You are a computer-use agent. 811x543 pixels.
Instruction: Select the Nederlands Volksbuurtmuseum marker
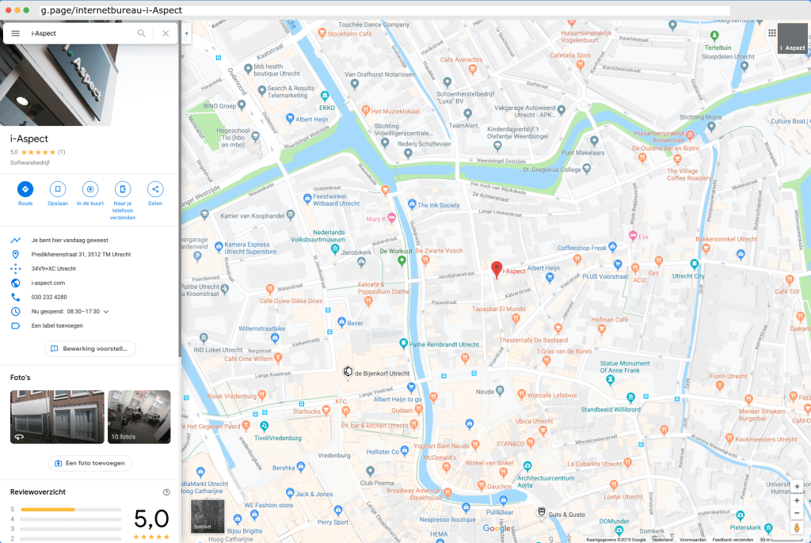click(x=335, y=249)
